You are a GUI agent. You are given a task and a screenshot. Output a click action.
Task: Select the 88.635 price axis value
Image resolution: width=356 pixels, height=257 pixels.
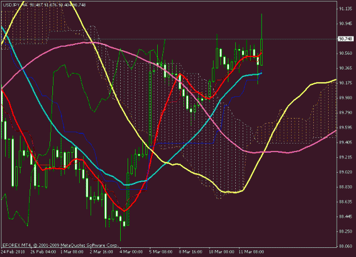pos(346,202)
